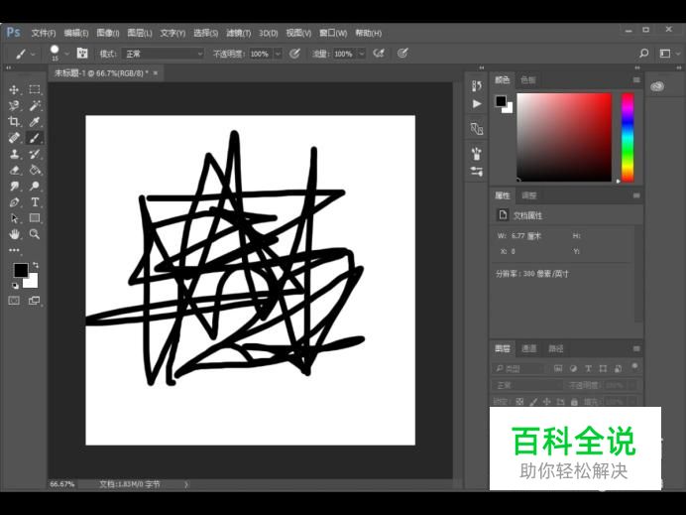Screen dimensions: 686x515
Task: Select the Rectangular Marquee tool
Action: pyautogui.click(x=35, y=89)
